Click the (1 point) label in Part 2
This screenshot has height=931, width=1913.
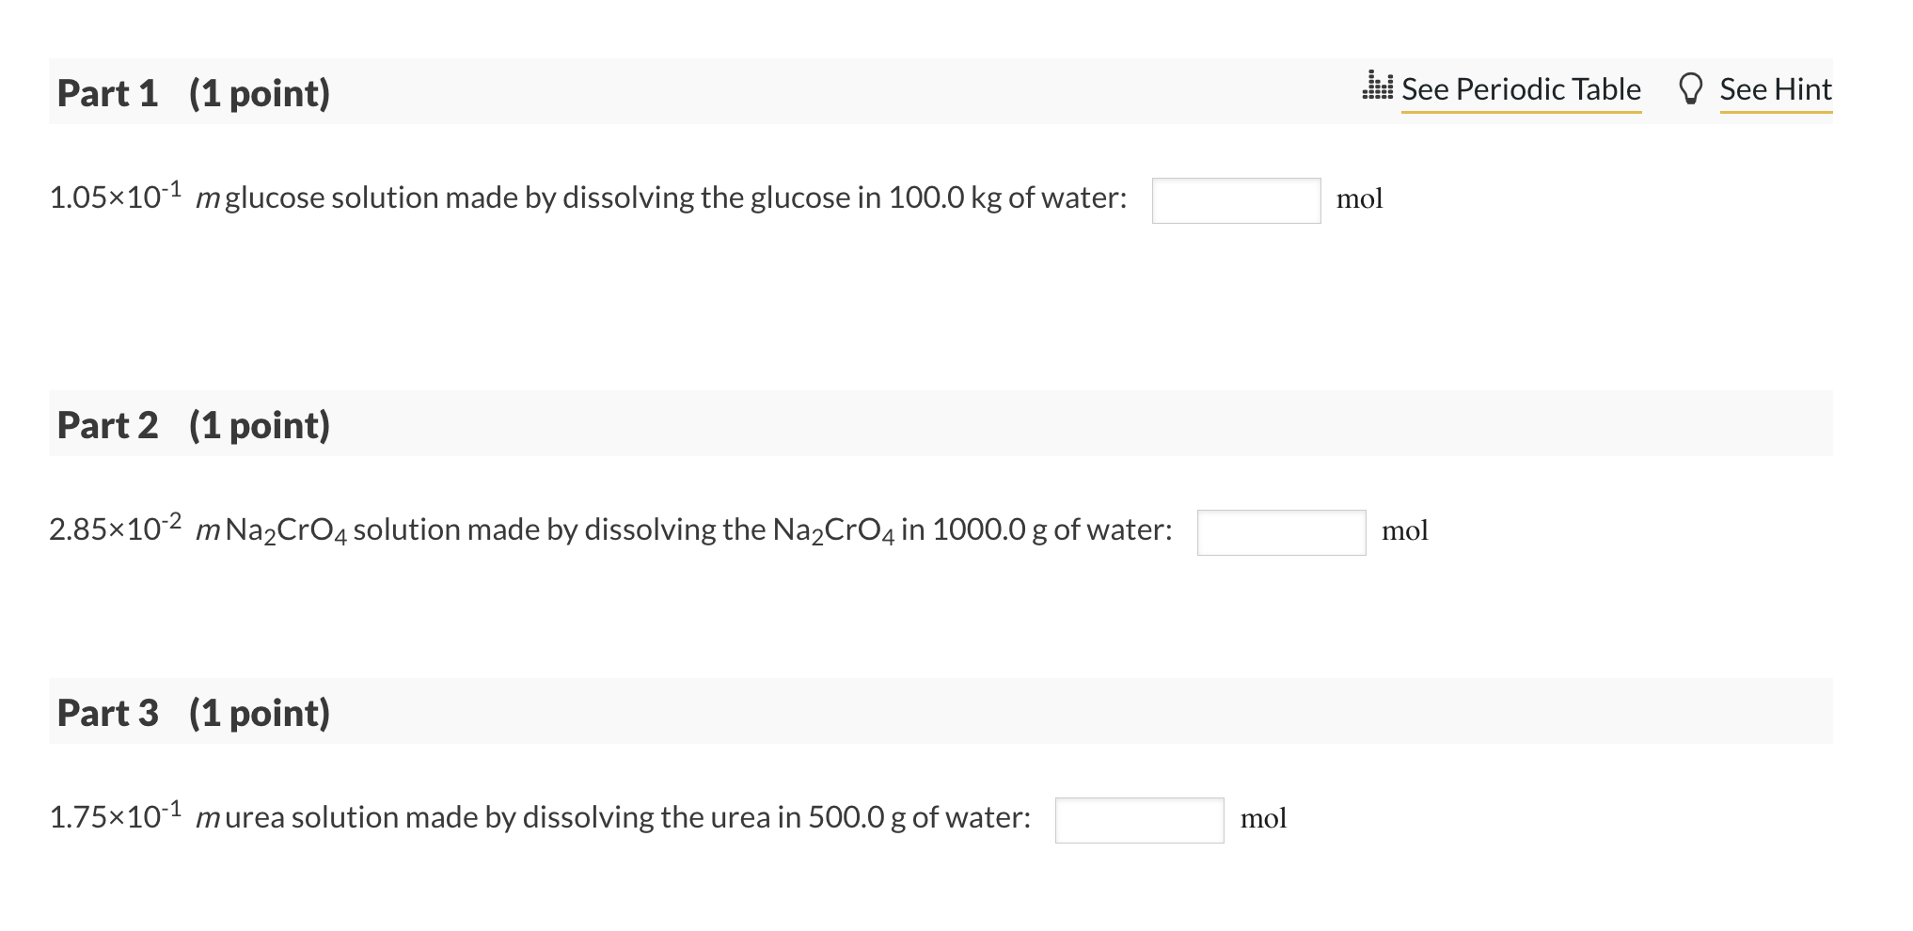[x=260, y=425]
